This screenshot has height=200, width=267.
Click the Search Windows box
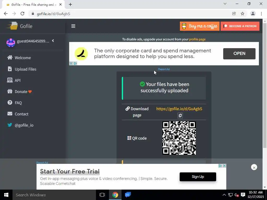point(54,195)
